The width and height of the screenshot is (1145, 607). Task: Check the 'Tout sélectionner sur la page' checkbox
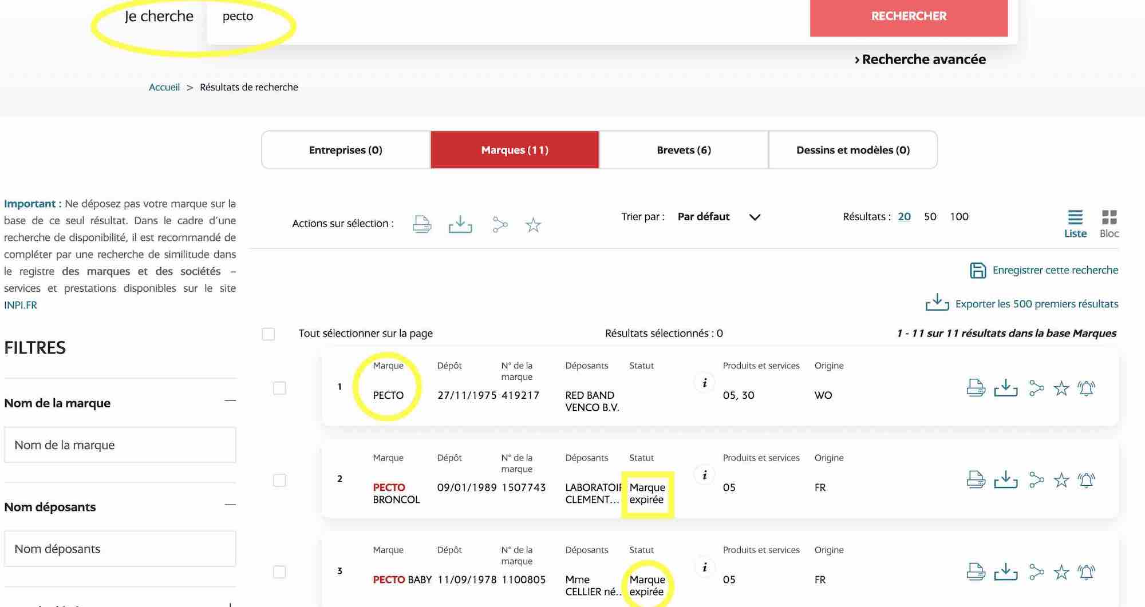click(269, 334)
